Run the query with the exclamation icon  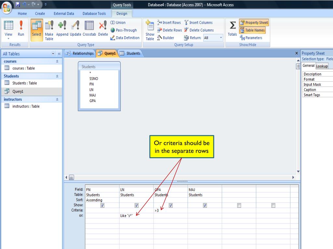pyautogui.click(x=21, y=28)
